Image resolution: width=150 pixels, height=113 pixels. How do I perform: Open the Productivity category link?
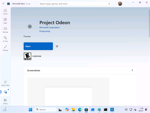pos(45,31)
